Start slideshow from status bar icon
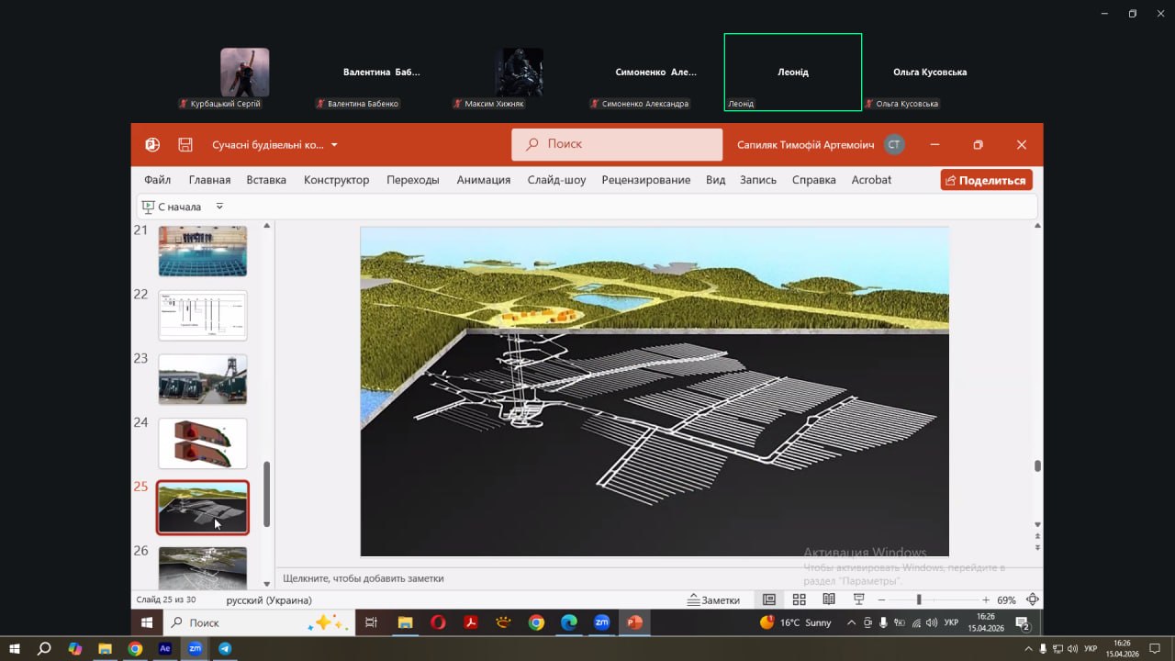 point(859,599)
